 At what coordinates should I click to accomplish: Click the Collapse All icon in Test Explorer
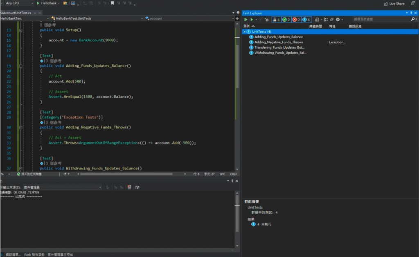point(331,20)
